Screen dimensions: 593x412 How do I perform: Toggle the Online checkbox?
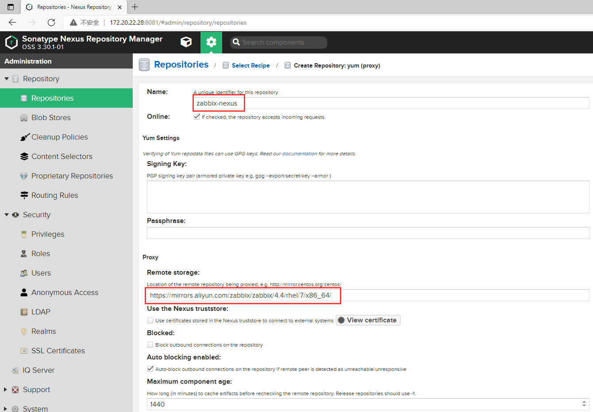pyautogui.click(x=197, y=117)
